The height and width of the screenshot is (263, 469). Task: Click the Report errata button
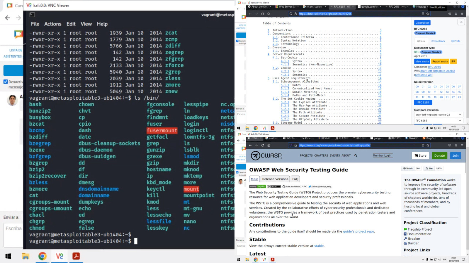pos(440,61)
